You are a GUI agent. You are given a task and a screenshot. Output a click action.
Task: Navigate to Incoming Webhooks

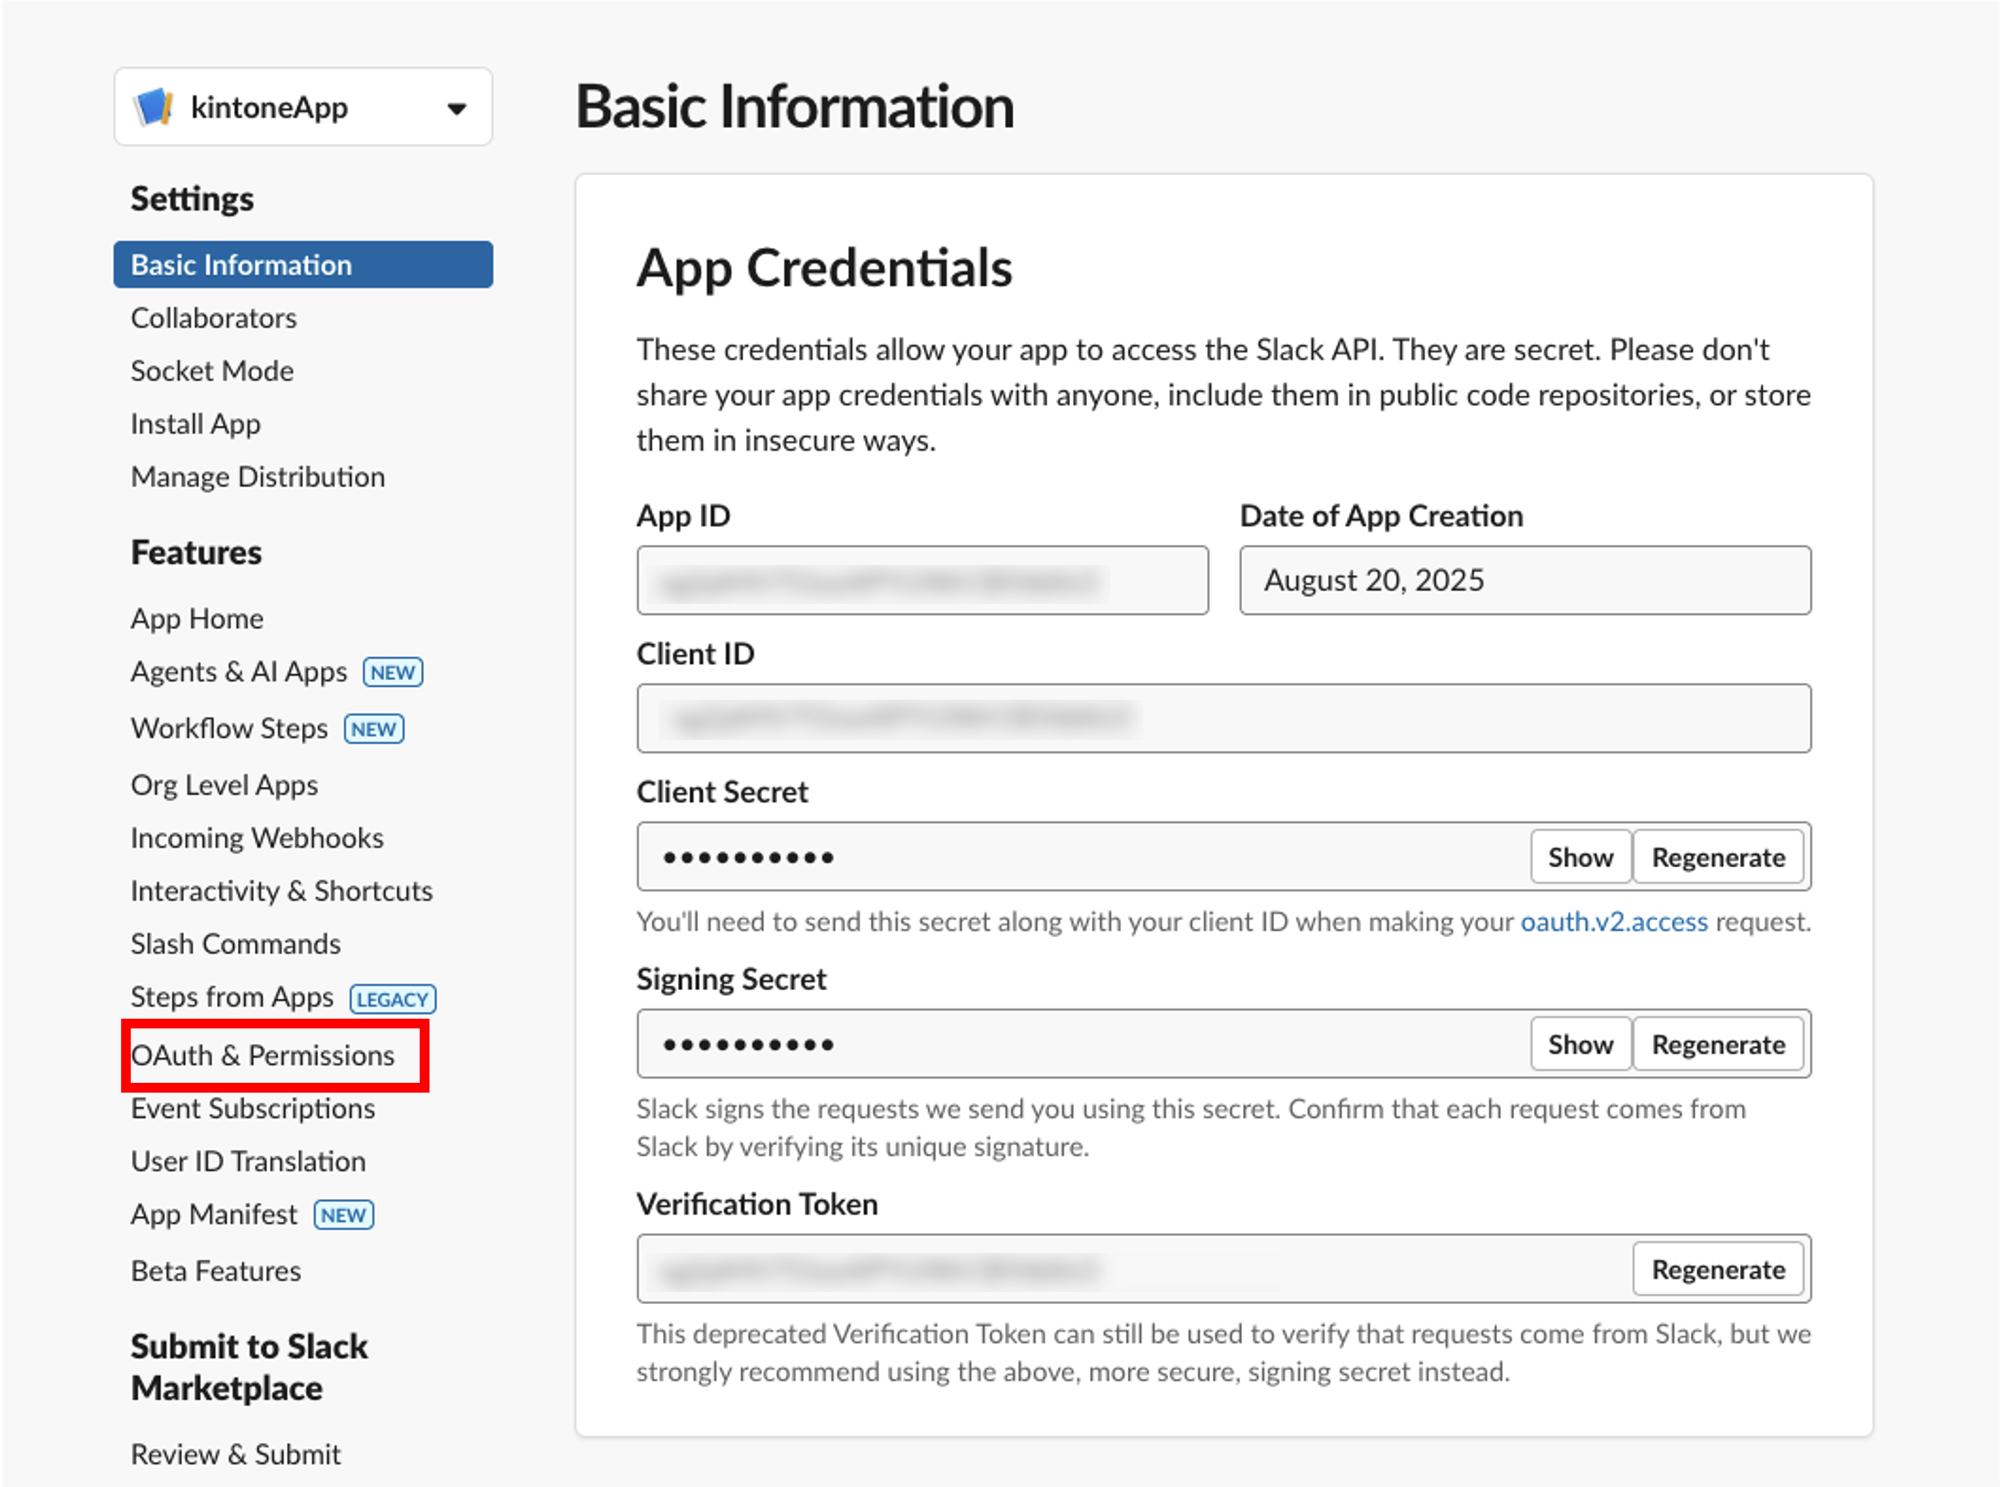point(257,838)
